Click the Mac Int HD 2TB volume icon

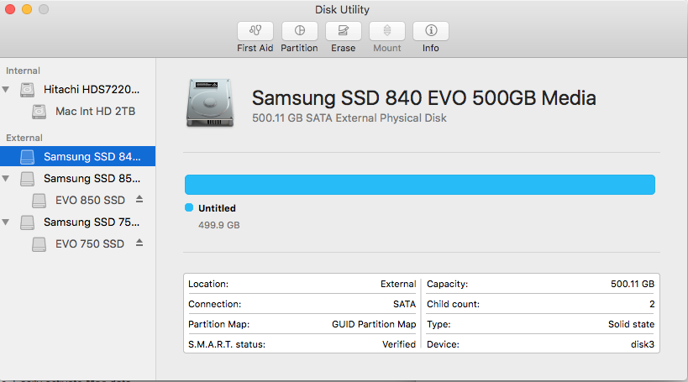coord(39,112)
